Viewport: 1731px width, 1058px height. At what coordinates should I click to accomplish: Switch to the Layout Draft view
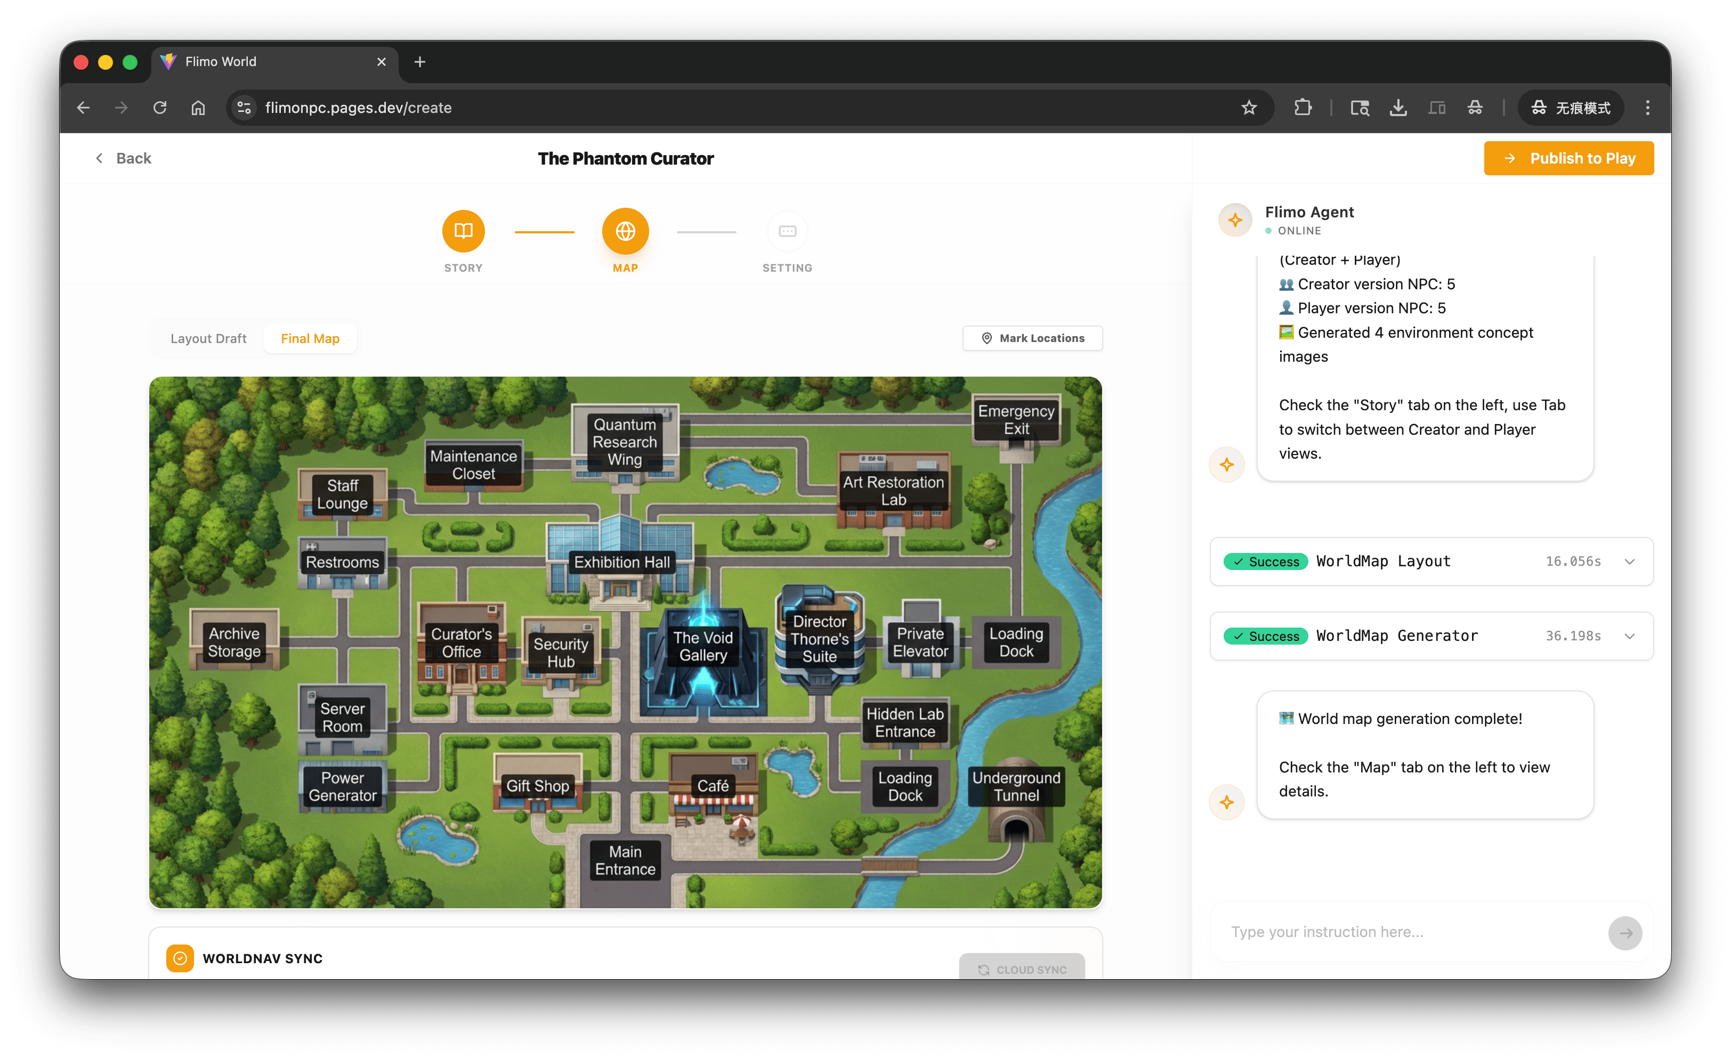(208, 338)
